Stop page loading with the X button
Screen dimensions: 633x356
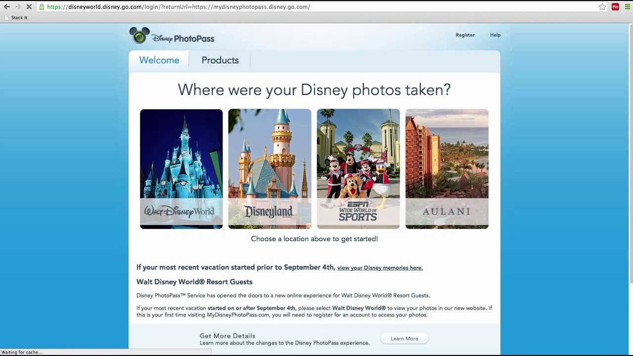point(29,7)
